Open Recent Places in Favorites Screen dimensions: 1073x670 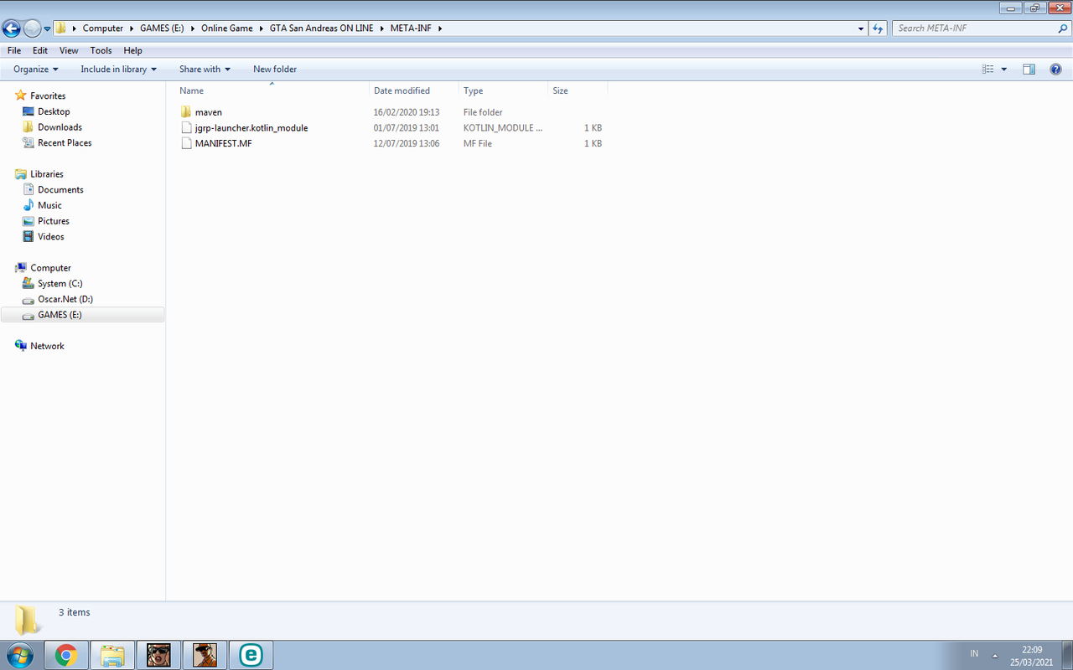coord(65,142)
